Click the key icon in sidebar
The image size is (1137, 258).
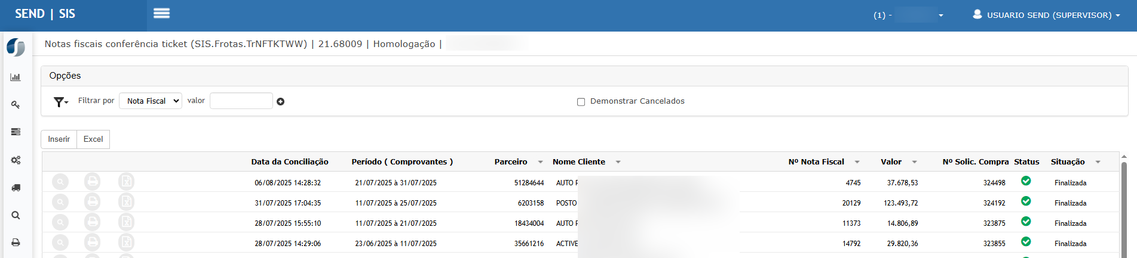pos(16,105)
